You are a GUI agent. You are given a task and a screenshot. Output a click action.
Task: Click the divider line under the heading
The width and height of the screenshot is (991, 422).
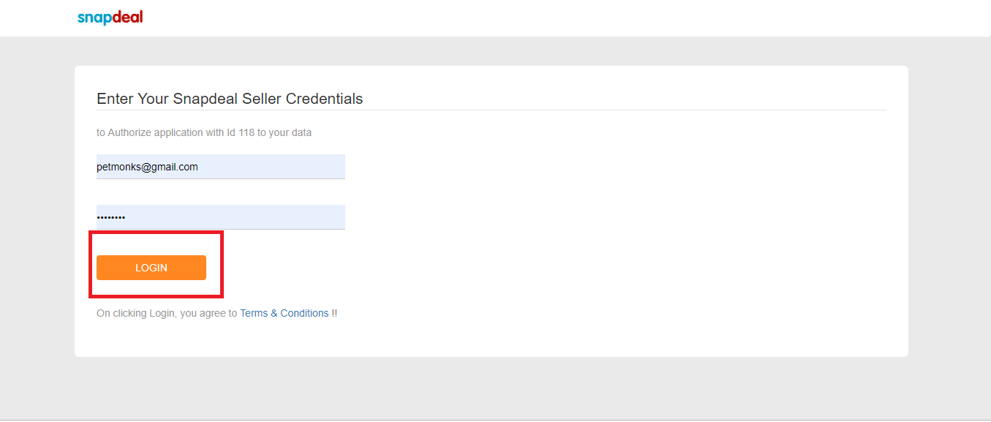[491, 110]
